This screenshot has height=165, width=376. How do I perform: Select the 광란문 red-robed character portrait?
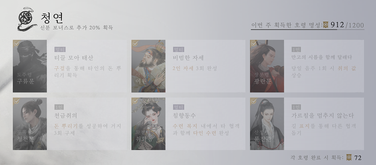267,66
